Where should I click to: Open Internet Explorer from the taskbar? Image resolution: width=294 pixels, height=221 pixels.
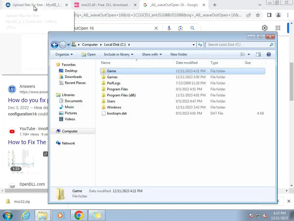26,215
